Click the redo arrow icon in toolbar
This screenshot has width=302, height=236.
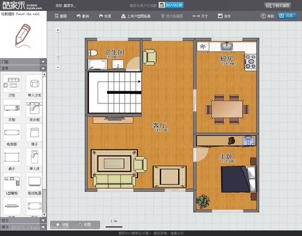pyautogui.click(x=101, y=16)
